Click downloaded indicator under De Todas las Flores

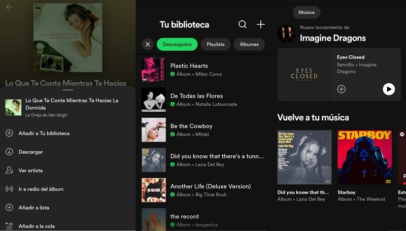[x=173, y=104]
